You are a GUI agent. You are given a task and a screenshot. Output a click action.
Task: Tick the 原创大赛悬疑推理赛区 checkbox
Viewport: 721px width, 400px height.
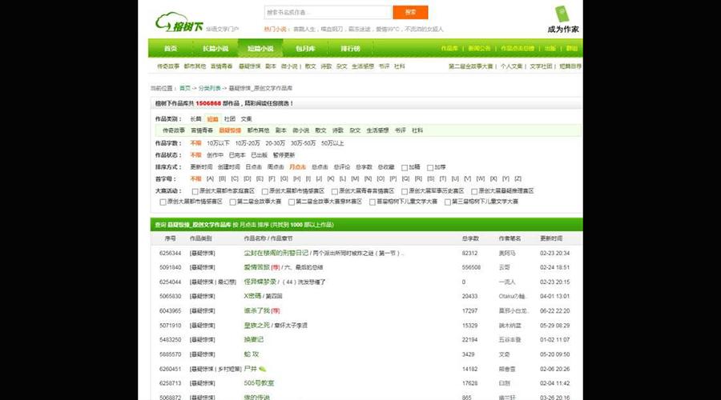pyautogui.click(x=474, y=191)
